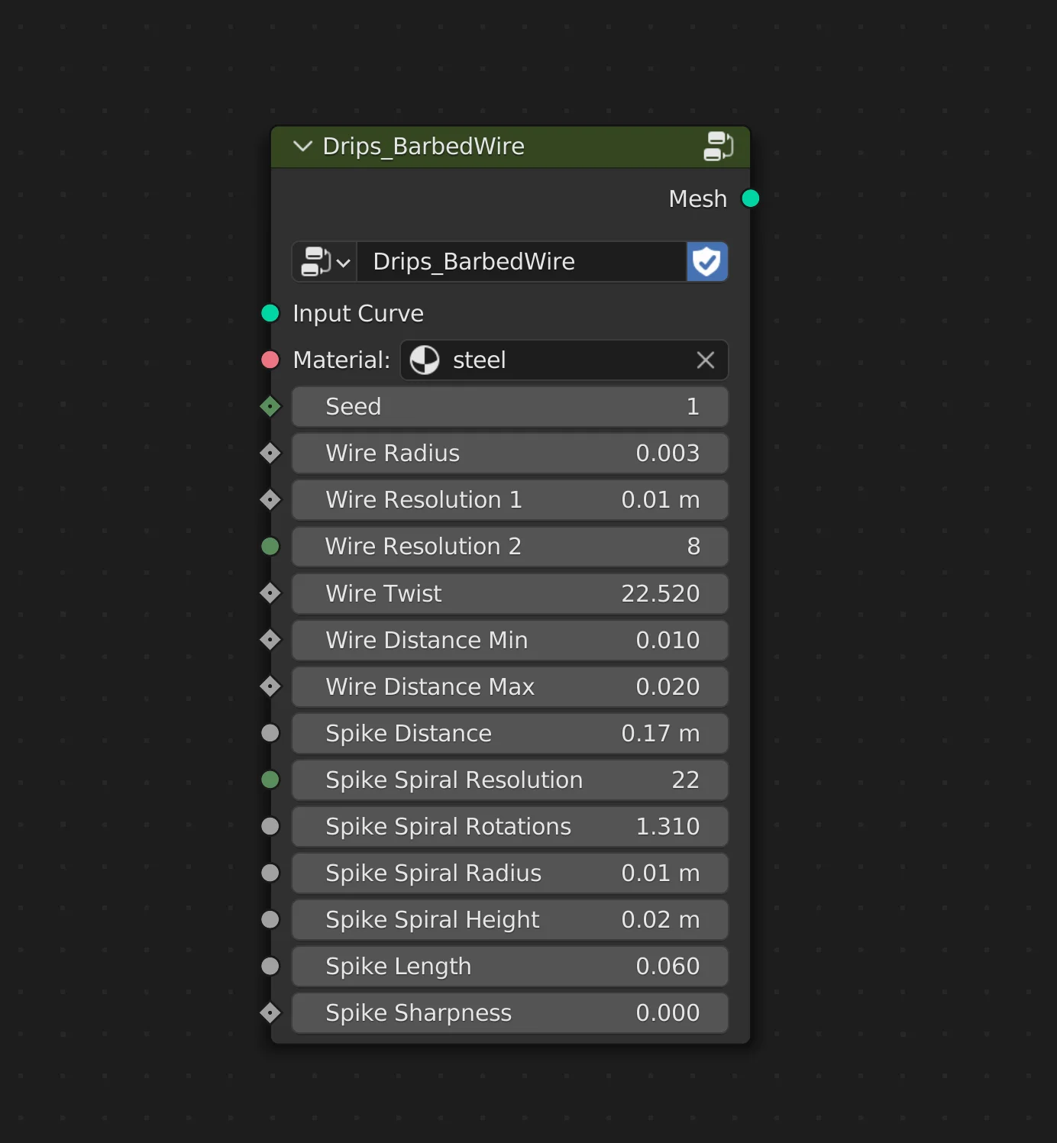Viewport: 1057px width, 1143px height.
Task: Open the node group selector dropdown arrow
Action: (342, 262)
